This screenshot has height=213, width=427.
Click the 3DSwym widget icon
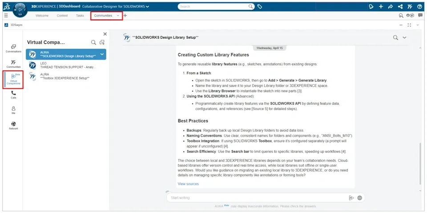click(6, 25)
